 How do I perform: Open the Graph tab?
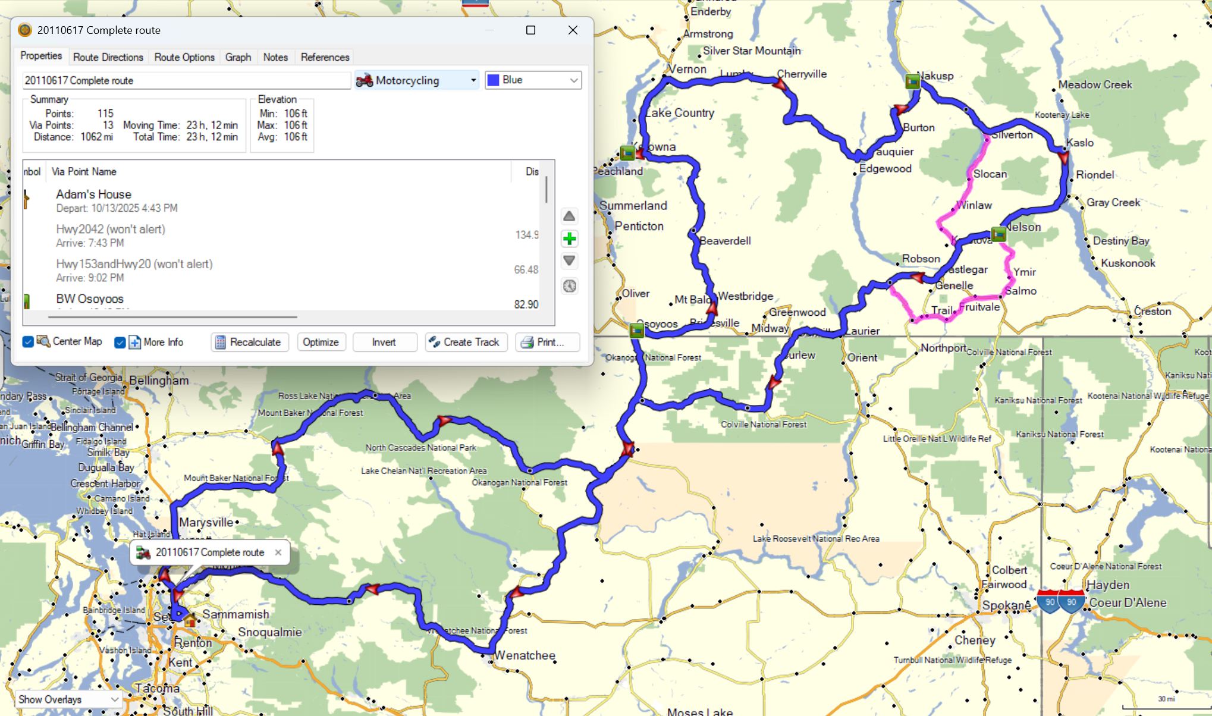pos(238,57)
